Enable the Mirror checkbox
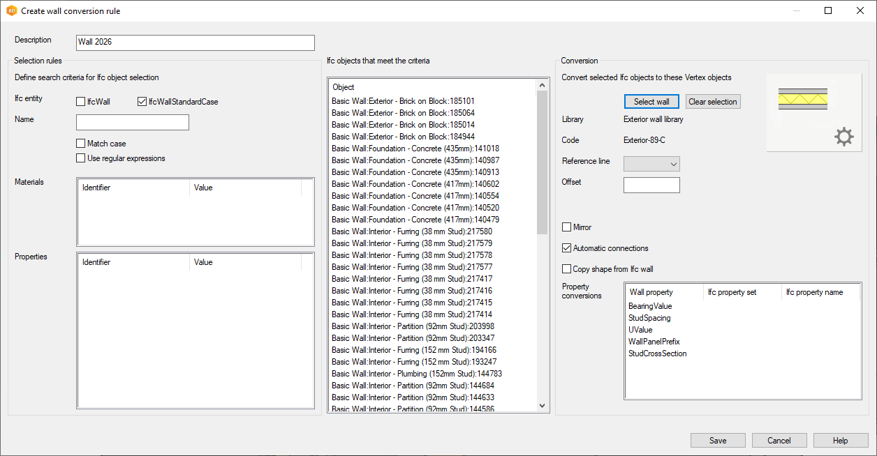Image resolution: width=877 pixels, height=456 pixels. pyautogui.click(x=567, y=227)
